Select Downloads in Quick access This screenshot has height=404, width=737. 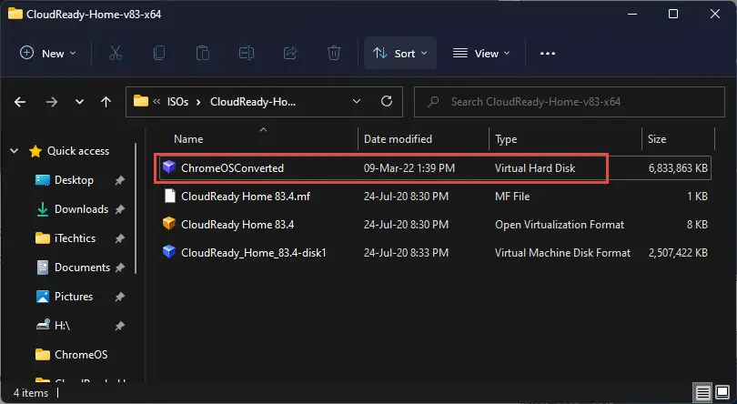[81, 209]
